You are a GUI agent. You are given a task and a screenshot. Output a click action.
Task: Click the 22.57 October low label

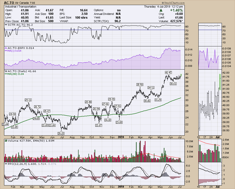pyautogui.click(x=99, y=125)
